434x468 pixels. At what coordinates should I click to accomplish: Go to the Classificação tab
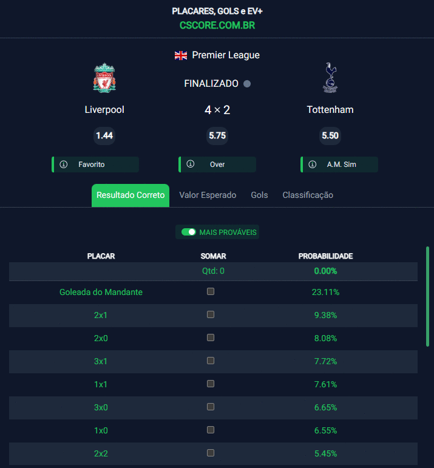(x=308, y=195)
